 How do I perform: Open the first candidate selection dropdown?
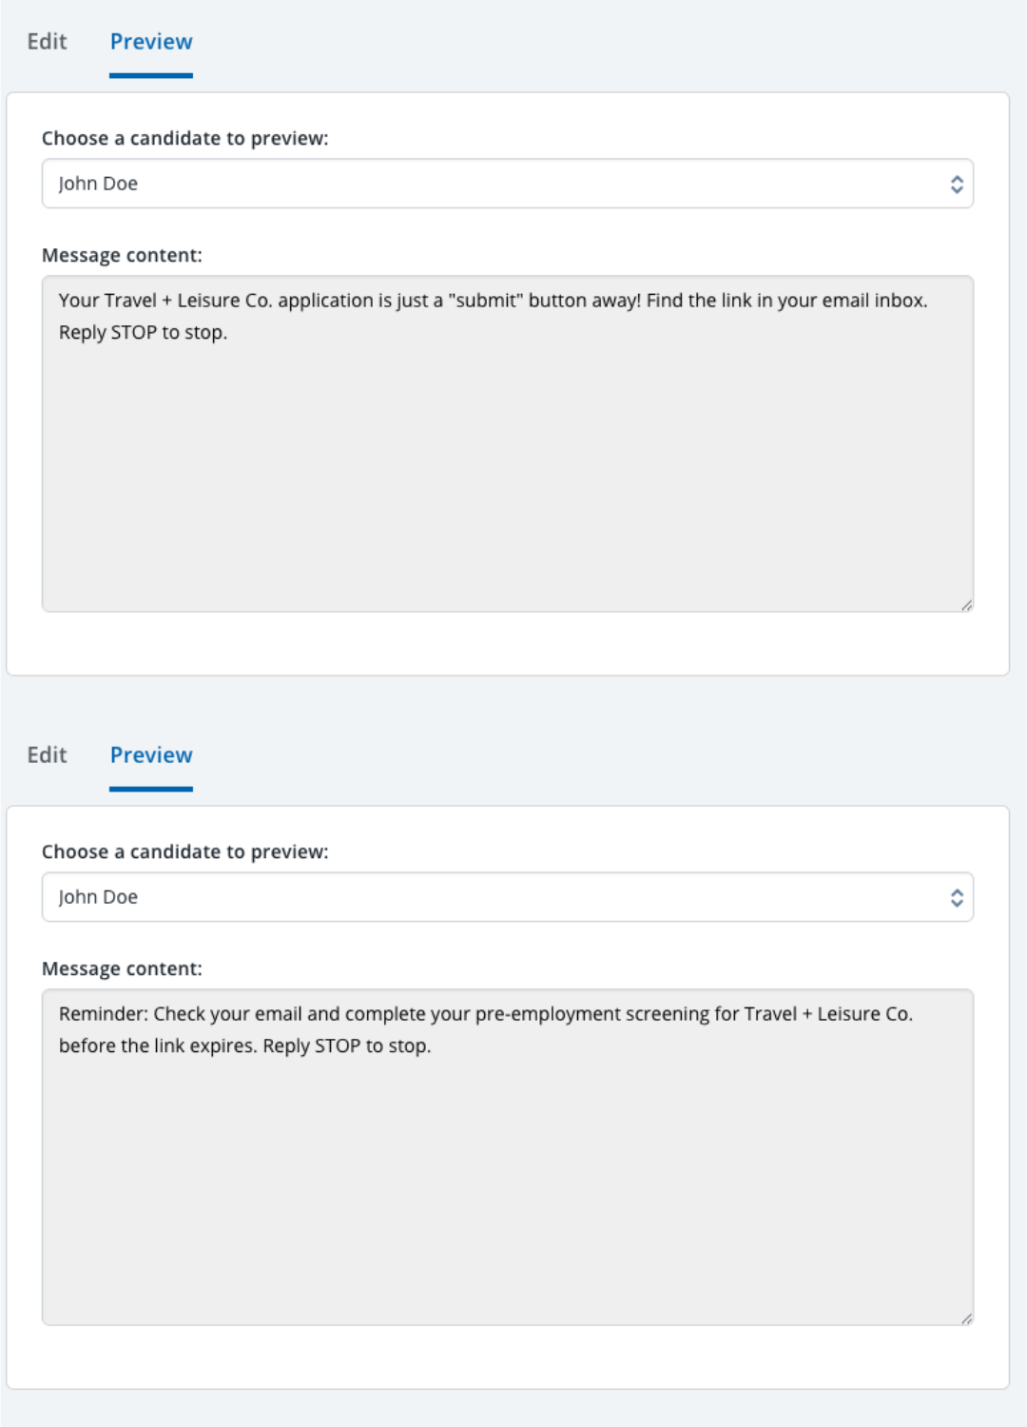(x=507, y=183)
